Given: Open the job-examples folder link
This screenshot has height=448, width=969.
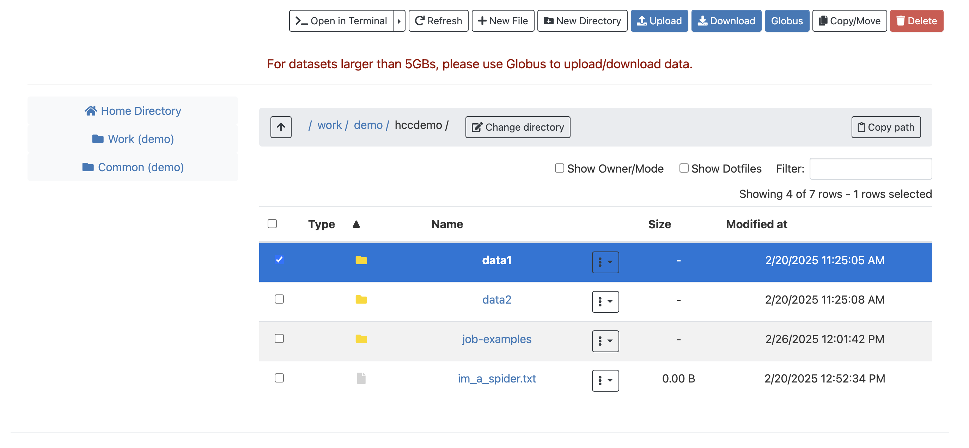Looking at the screenshot, I should point(496,339).
